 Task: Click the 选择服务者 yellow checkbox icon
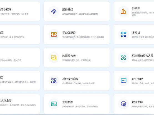pyautogui.click(x=54, y=57)
